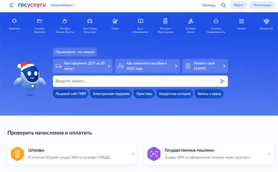Click the purple Государственные пошлины icon
Viewport: 278px width, 172px height.
[154, 154]
